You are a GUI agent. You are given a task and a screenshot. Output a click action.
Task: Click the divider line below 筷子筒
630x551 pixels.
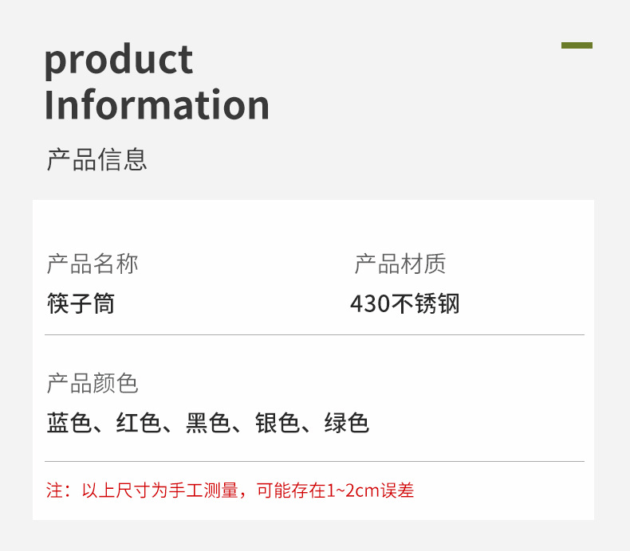coord(314,335)
